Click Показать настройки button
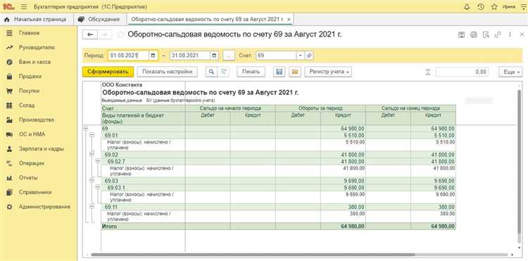This screenshot has width=528, height=261. click(x=168, y=72)
